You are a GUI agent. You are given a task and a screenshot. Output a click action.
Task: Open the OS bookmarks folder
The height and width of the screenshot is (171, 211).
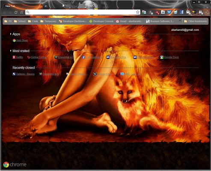pyautogui.click(x=8, y=21)
